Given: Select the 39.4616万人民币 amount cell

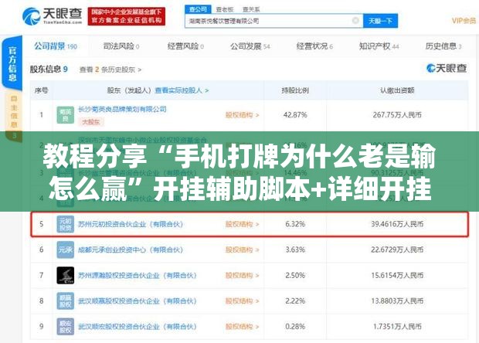Looking at the screenshot, I should (x=397, y=224).
